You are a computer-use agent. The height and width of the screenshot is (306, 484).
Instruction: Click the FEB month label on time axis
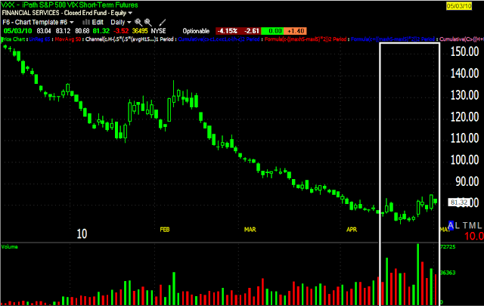tap(165, 230)
